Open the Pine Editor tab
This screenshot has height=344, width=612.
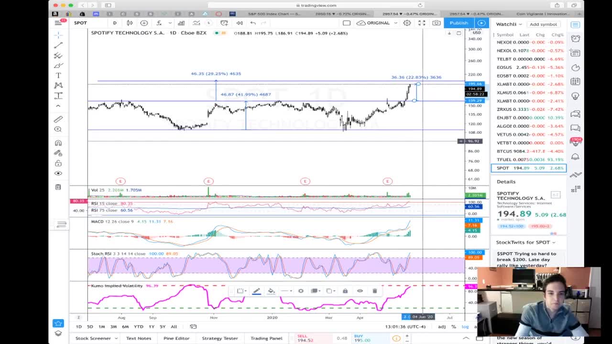pos(176,338)
